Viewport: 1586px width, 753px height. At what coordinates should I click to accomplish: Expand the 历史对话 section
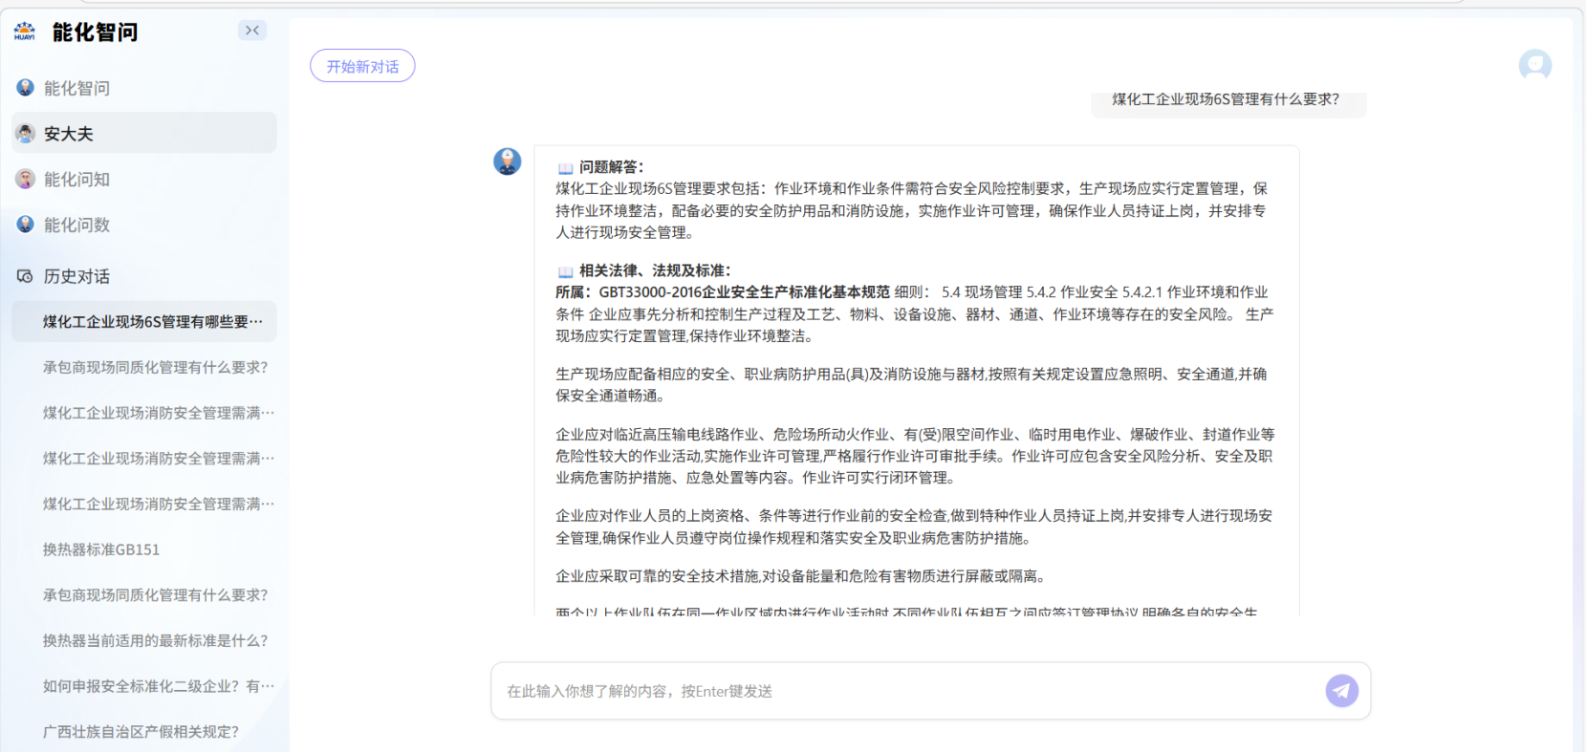[x=76, y=276]
